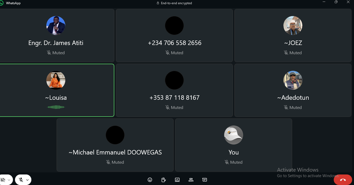The image size is (354, 185).
Task: Select the +353 87 118 8167 participant name
Action: pos(174,98)
